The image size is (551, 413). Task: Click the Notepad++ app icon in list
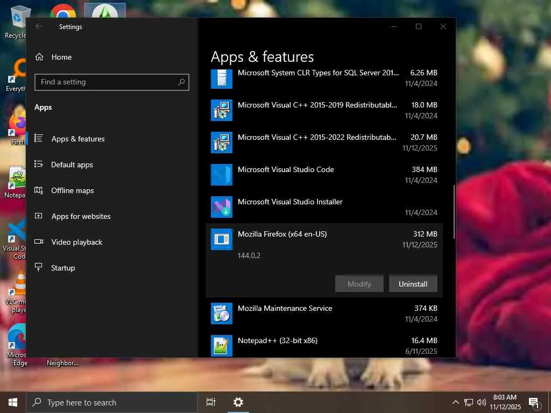click(x=221, y=346)
